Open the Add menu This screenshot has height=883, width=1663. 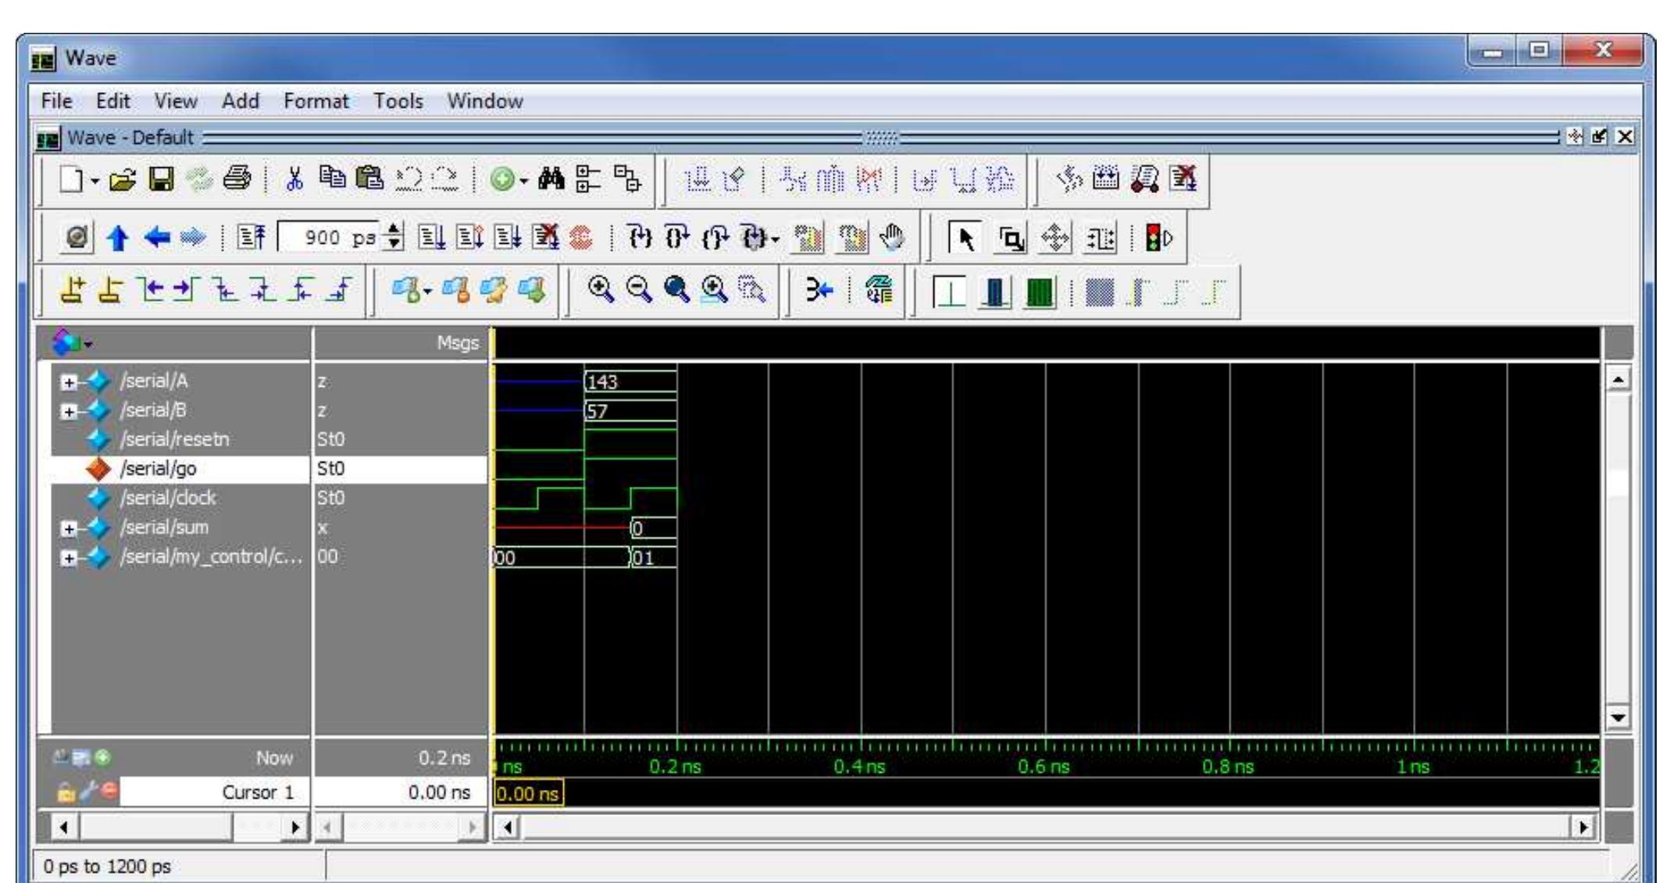[240, 101]
